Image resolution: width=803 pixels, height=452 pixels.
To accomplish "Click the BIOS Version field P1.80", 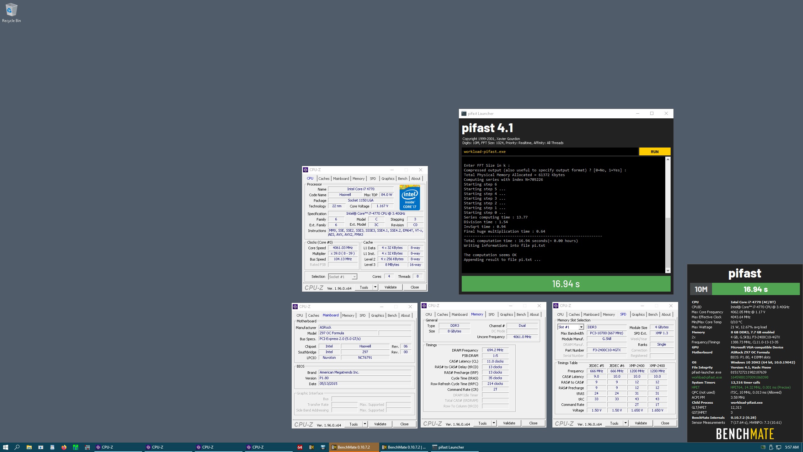I will (365, 378).
